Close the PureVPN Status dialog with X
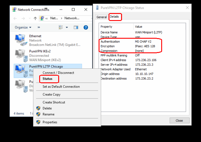The height and width of the screenshot is (142, 201). coord(187,8)
